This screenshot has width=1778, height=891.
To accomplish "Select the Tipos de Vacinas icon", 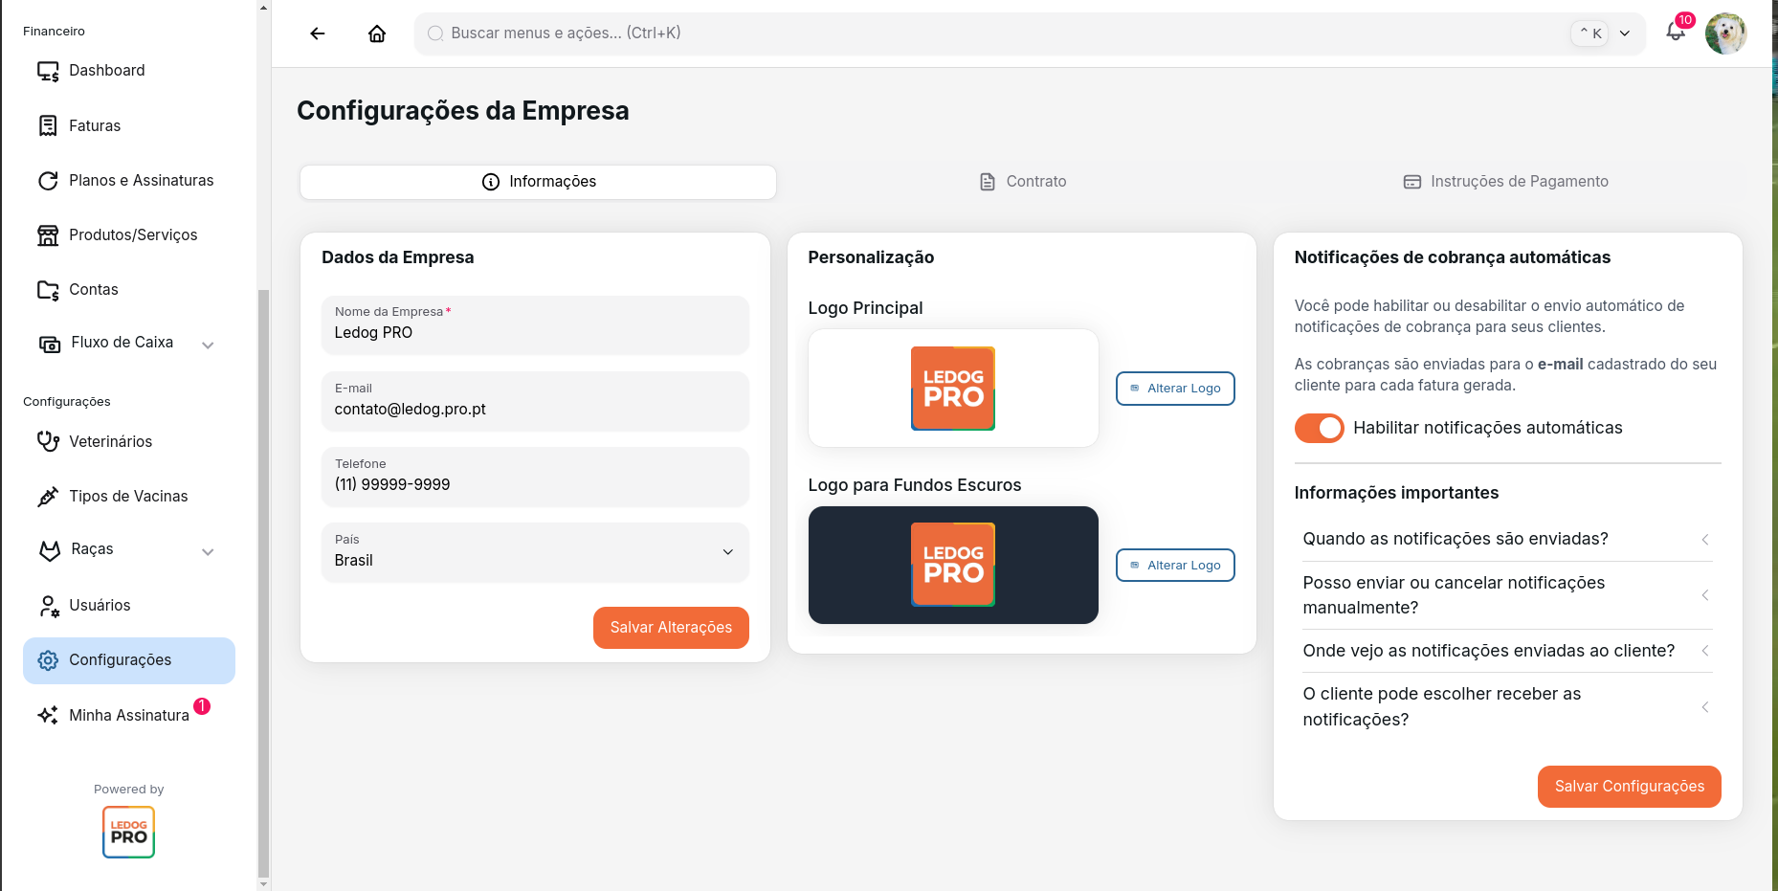I will pos(48,496).
